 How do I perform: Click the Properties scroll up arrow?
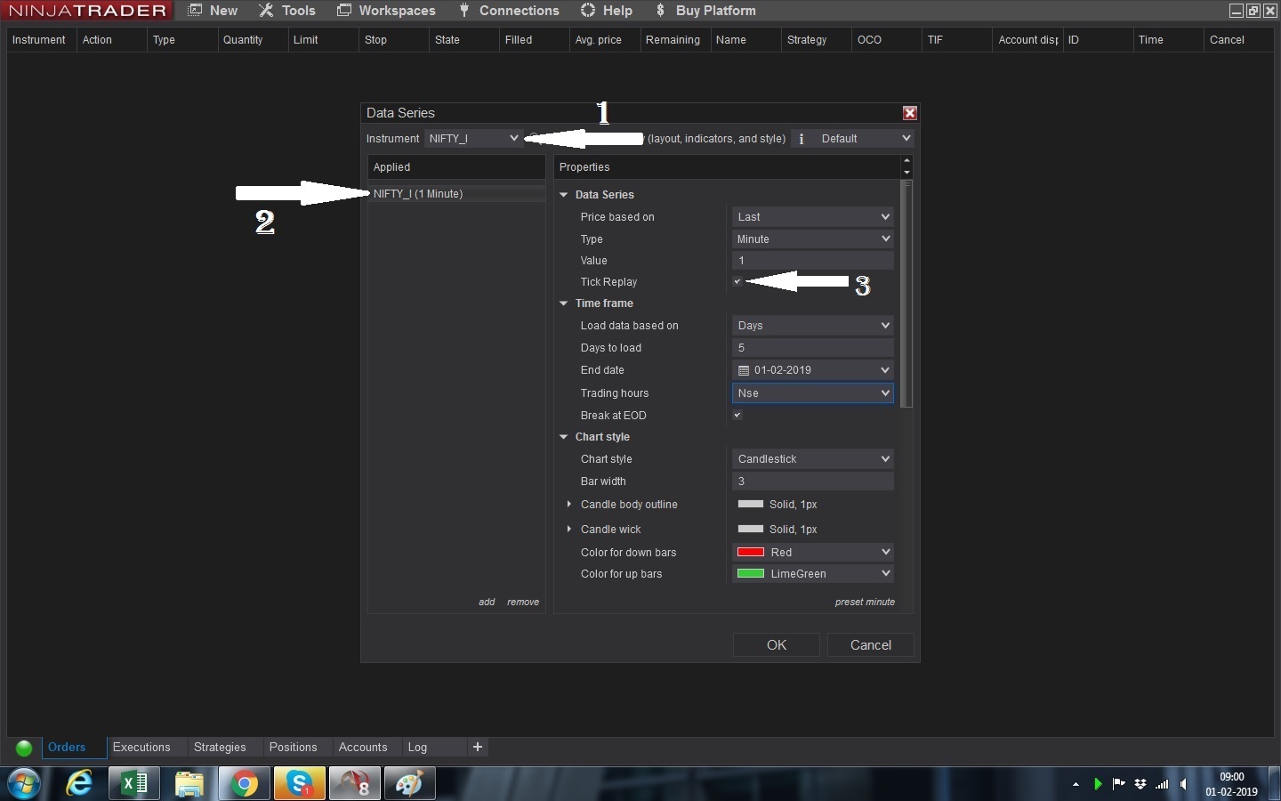tap(907, 161)
